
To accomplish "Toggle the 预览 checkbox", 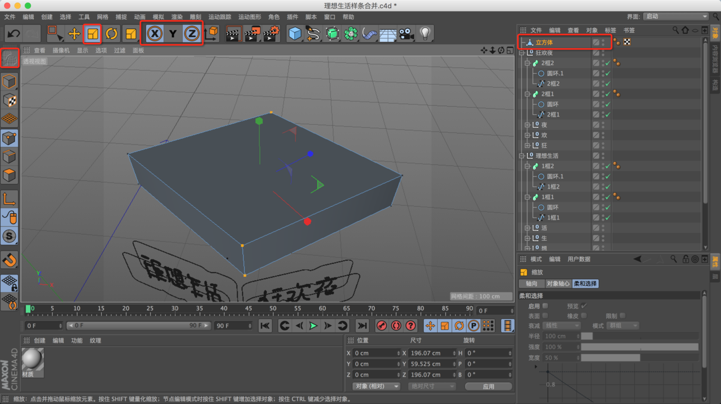I will point(584,306).
